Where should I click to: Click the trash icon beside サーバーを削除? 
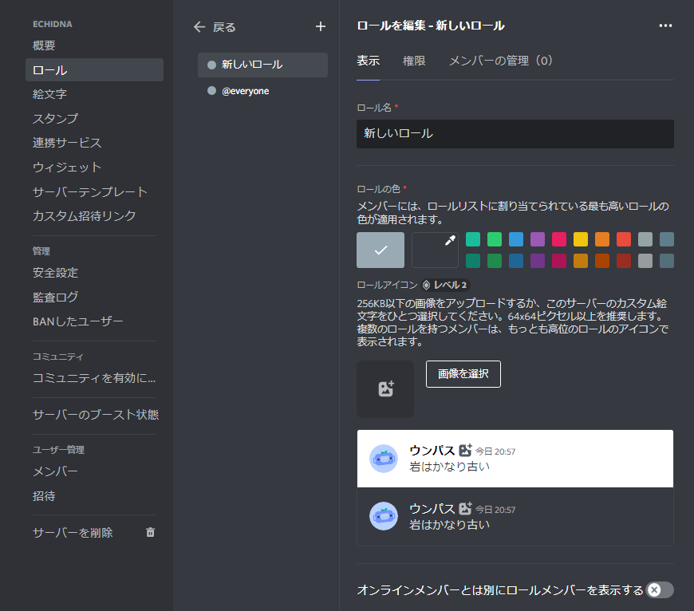[151, 532]
